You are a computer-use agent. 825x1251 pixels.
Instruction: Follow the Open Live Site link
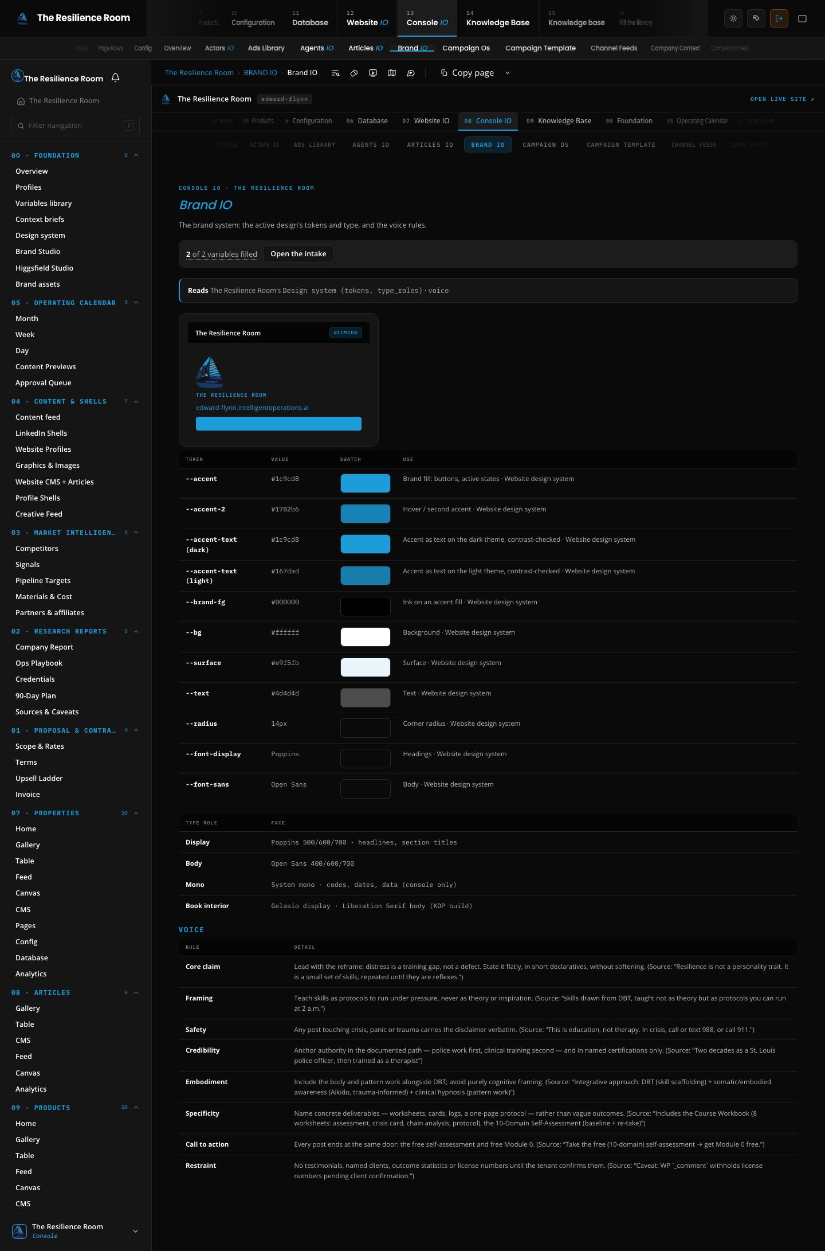pos(782,99)
